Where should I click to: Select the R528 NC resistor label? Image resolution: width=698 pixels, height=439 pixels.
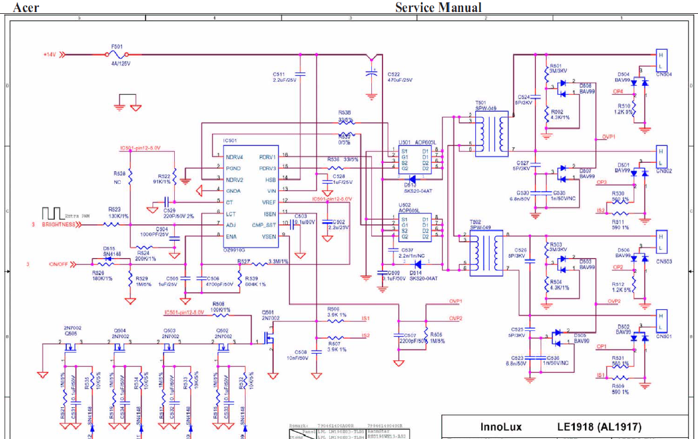[120, 178]
